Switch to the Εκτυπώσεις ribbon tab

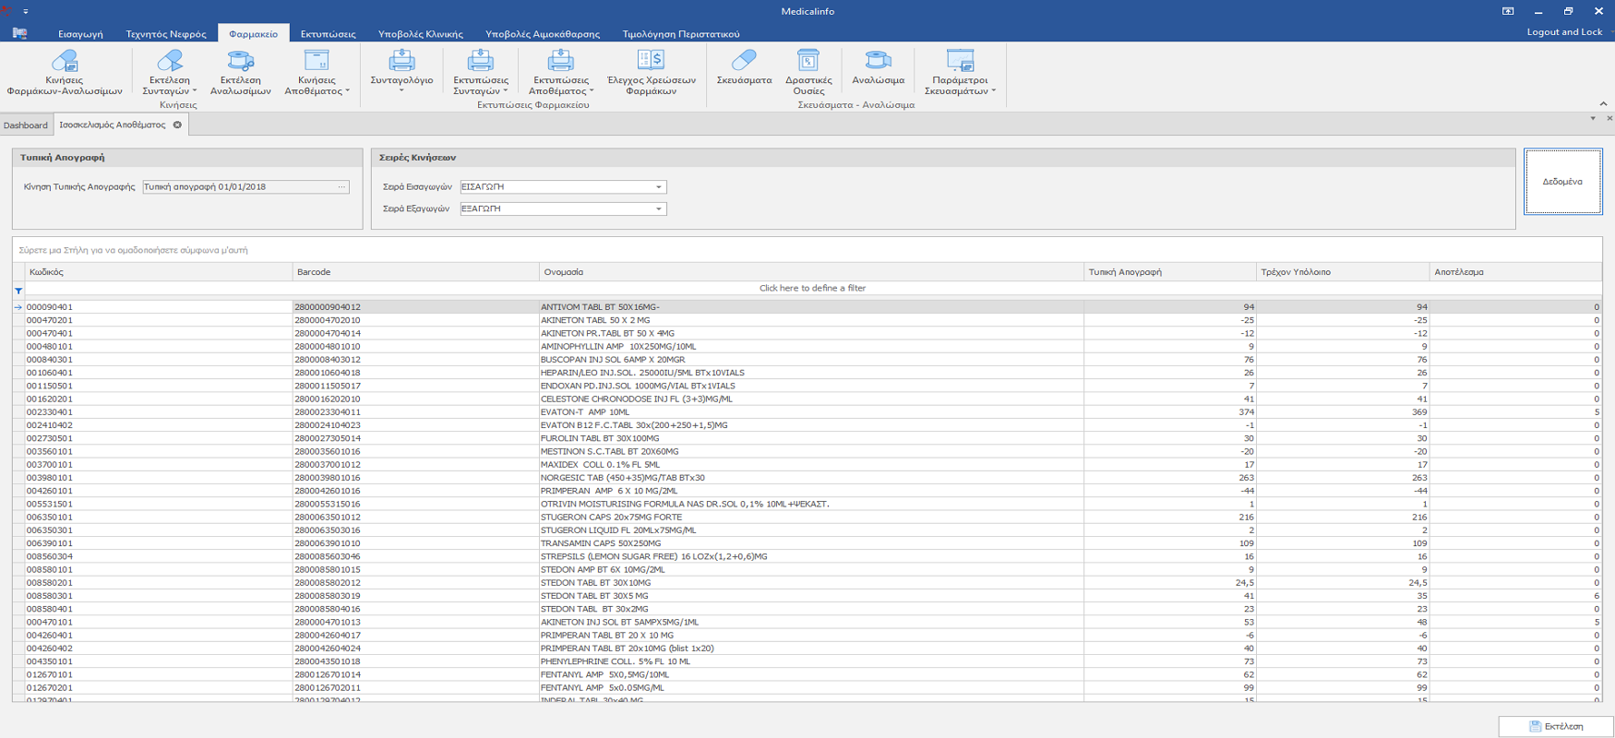point(328,34)
